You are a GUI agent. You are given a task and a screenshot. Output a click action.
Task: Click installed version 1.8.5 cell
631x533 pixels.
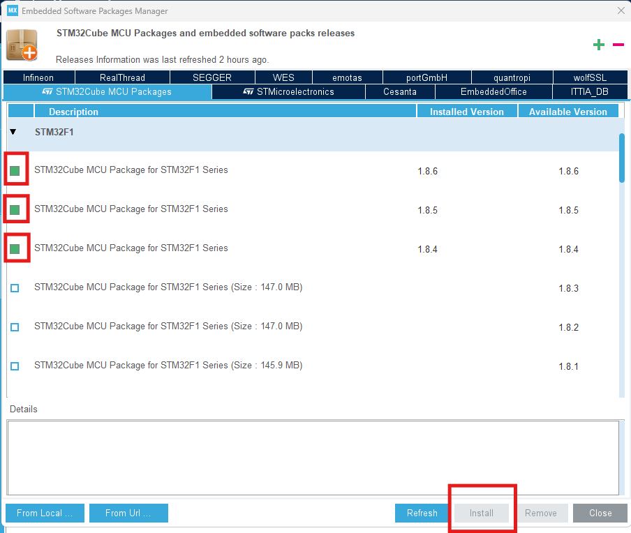(x=427, y=211)
